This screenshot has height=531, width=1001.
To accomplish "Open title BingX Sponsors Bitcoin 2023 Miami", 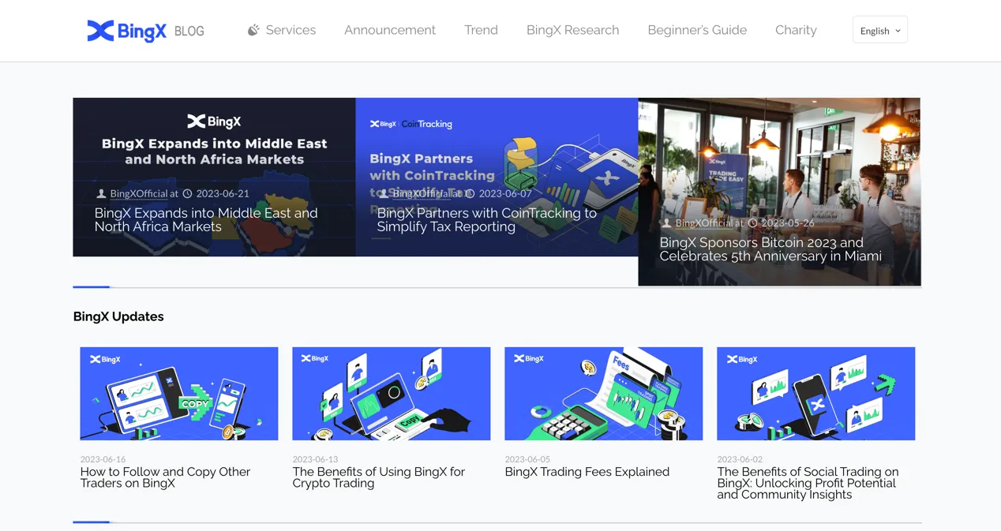I will (x=770, y=249).
